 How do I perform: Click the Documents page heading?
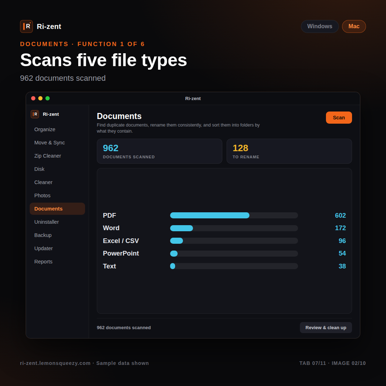tap(119, 116)
